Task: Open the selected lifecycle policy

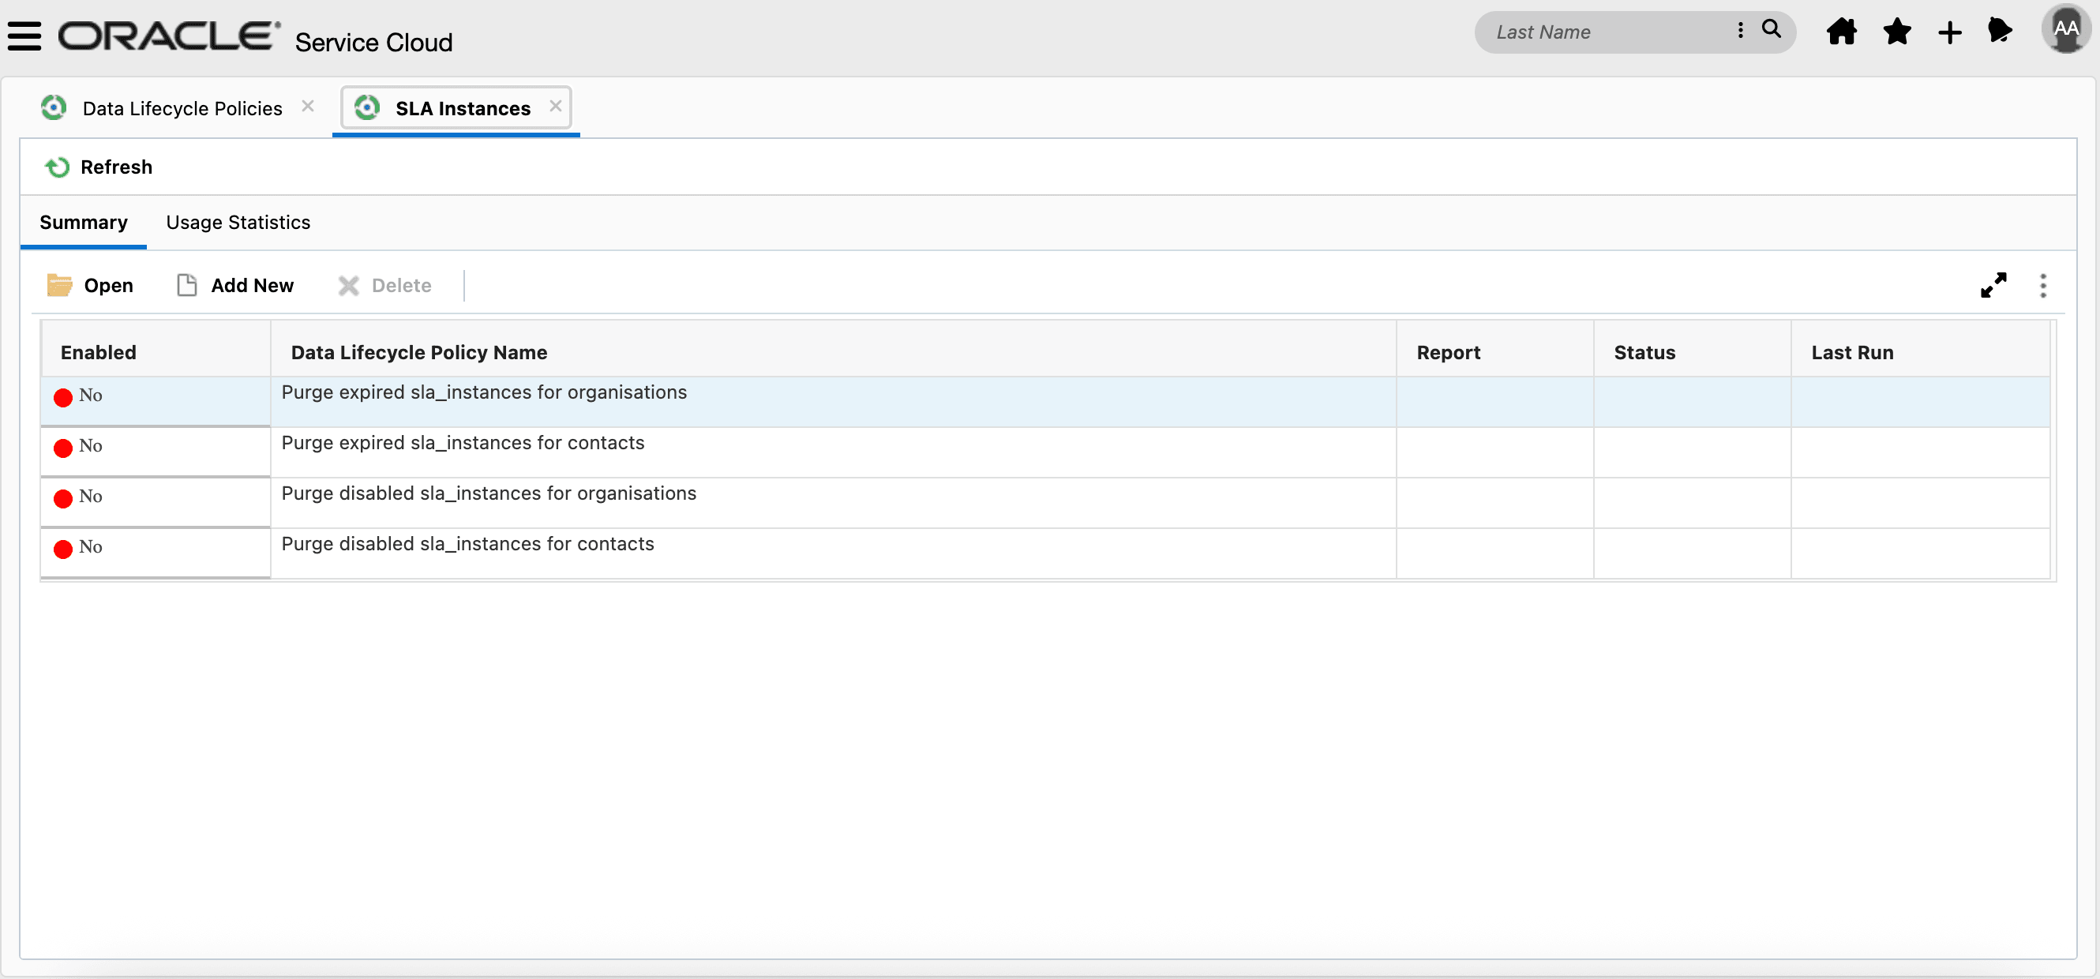Action: [x=90, y=285]
